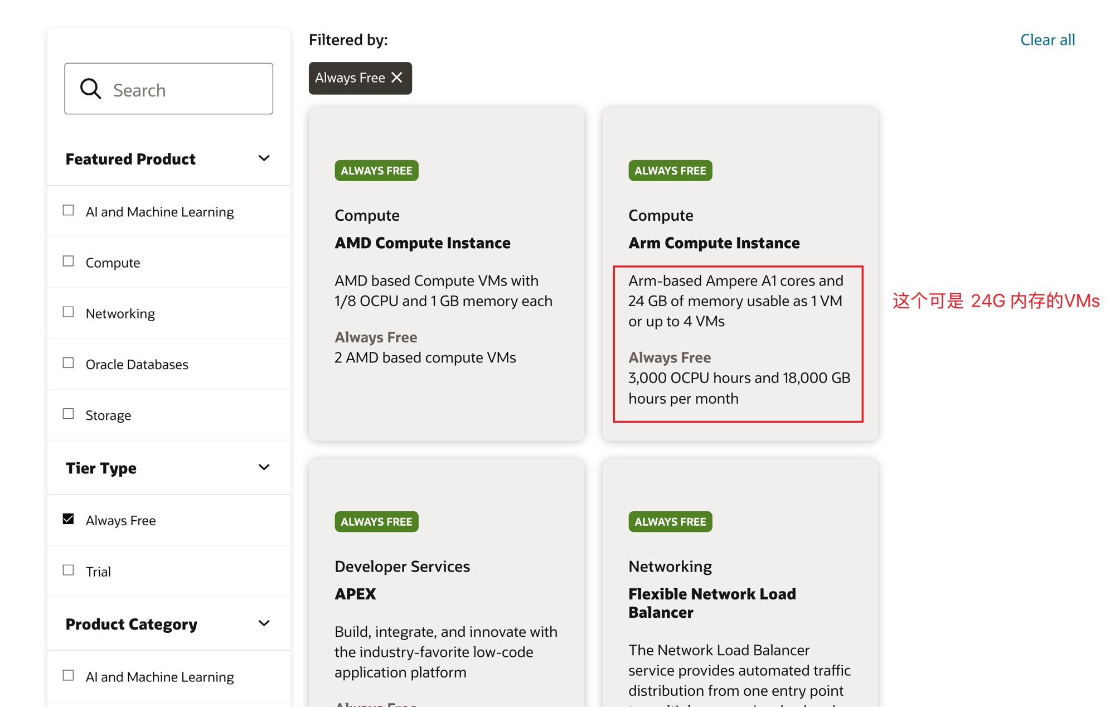This screenshot has width=1115, height=707.
Task: Click text '2 AMD based compute VMs'
Action: click(x=425, y=358)
